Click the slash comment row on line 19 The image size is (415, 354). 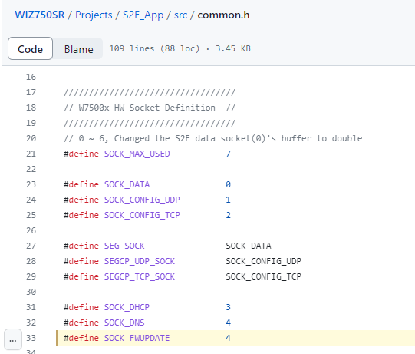pos(150,123)
